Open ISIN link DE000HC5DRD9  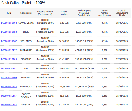9,77
